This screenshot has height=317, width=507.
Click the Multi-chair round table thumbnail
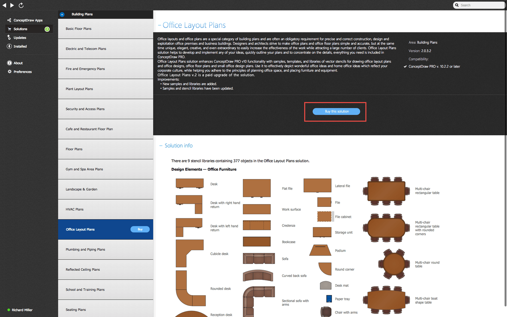point(394,264)
